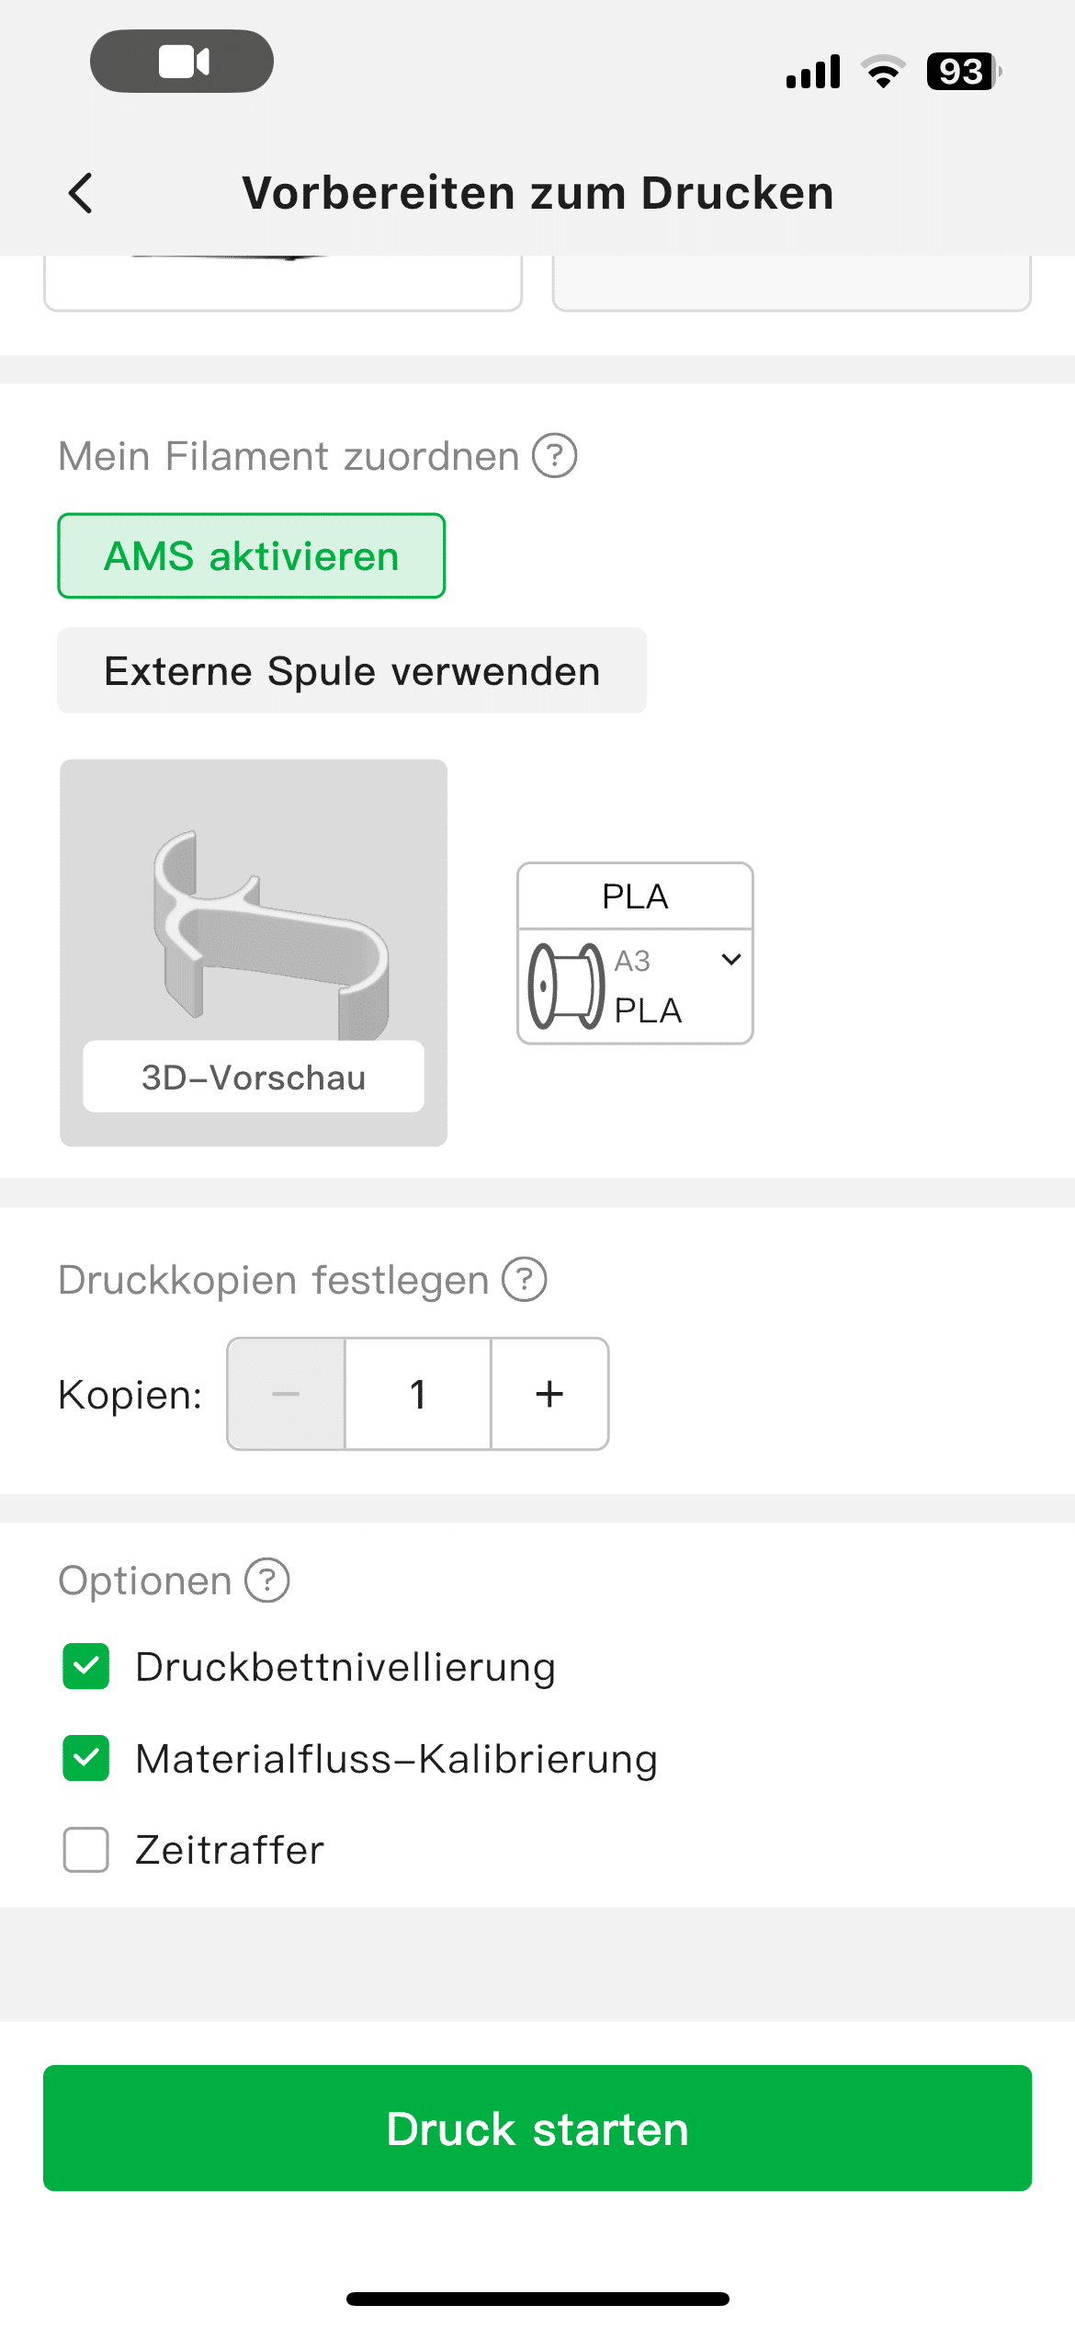Tap the filament spool icon
The height and width of the screenshot is (2328, 1075).
[x=566, y=987]
